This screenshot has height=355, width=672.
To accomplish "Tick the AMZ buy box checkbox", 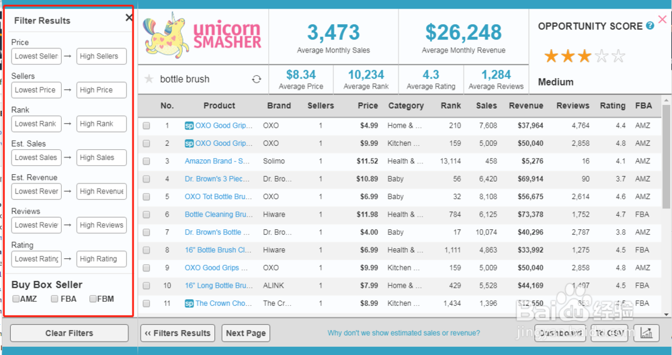I will (16, 299).
